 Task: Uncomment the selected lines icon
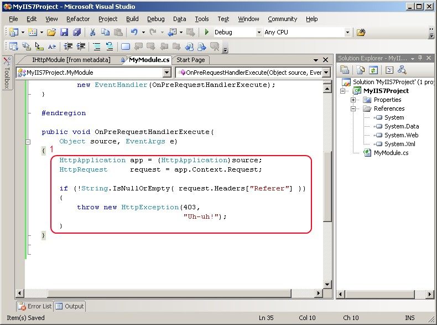point(110,47)
